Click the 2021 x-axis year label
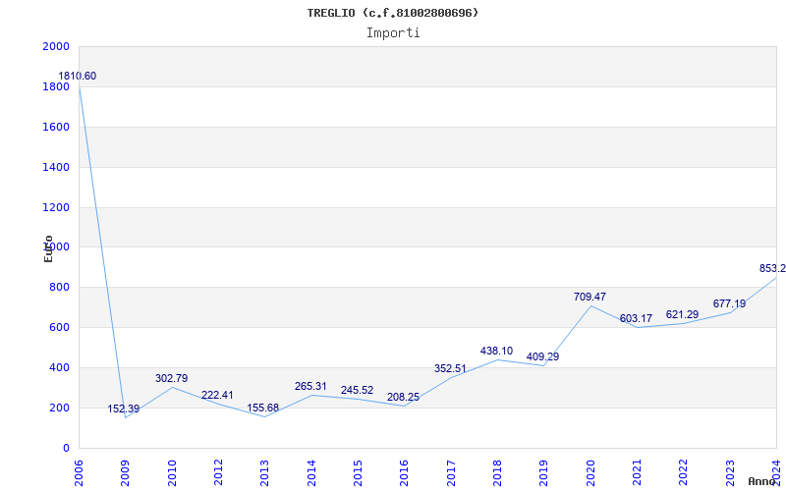 tap(637, 472)
